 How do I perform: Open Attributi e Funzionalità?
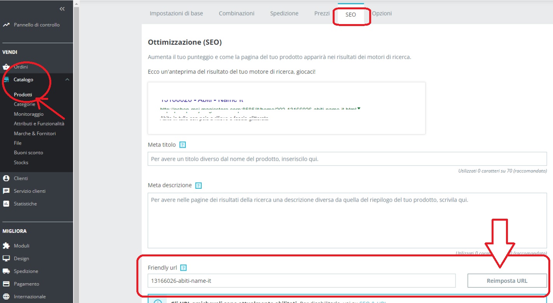click(39, 124)
